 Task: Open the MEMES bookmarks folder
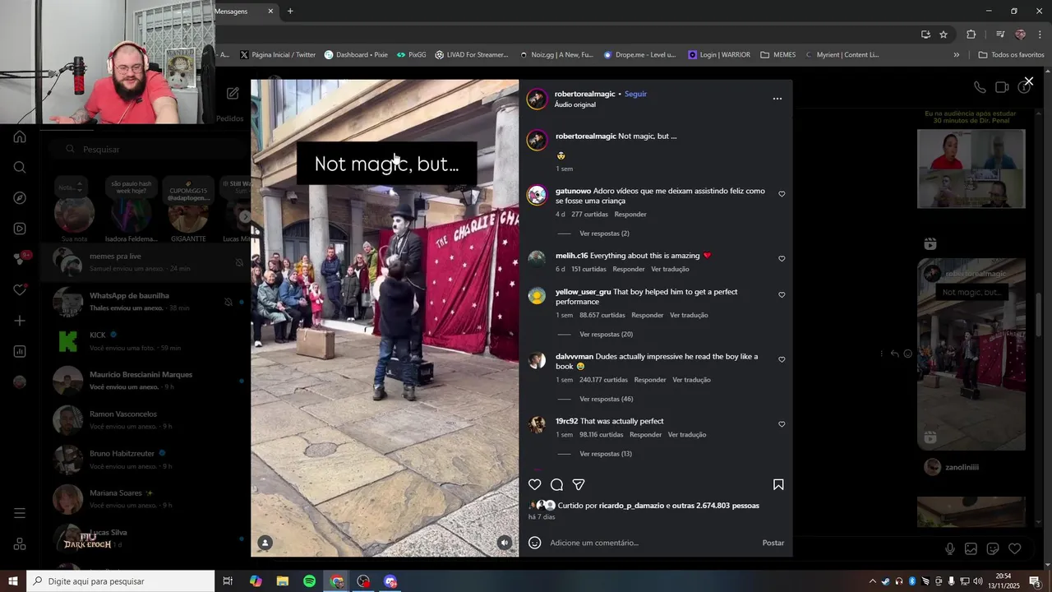pyautogui.click(x=778, y=55)
